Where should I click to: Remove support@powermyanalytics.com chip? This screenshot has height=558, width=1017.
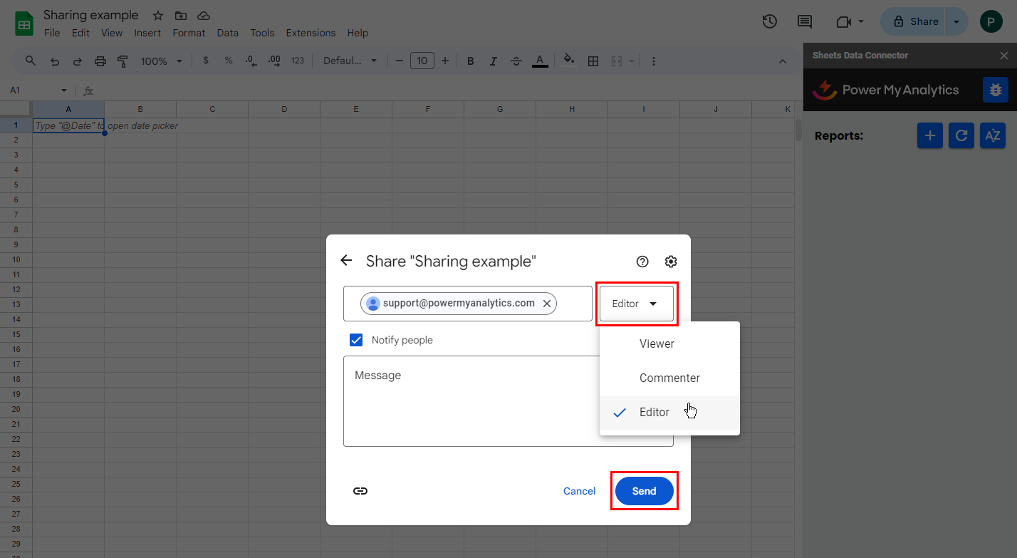click(x=547, y=304)
